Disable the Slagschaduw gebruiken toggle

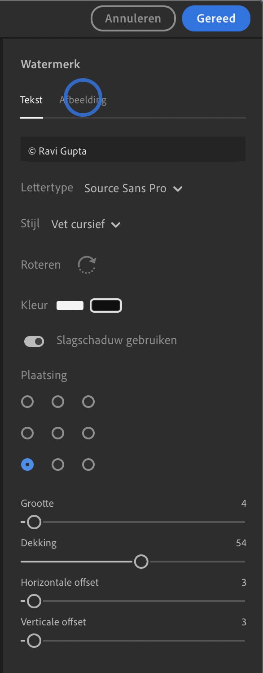(x=34, y=341)
